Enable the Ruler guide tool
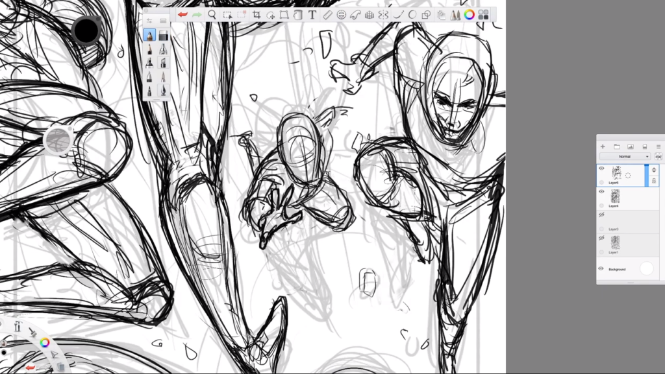 (x=327, y=15)
